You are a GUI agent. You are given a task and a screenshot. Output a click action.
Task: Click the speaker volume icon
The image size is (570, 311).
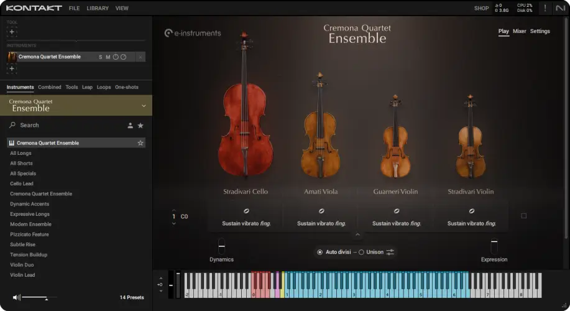click(17, 297)
